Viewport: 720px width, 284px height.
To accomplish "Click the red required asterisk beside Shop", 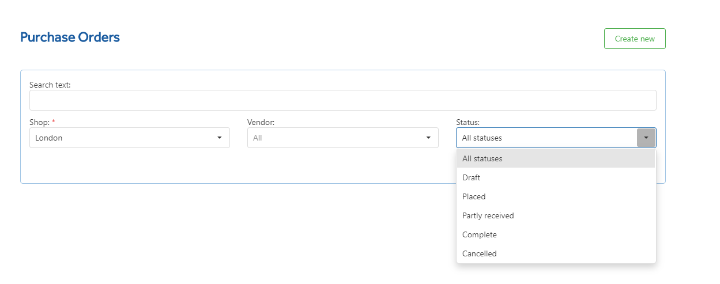I will 54,122.
